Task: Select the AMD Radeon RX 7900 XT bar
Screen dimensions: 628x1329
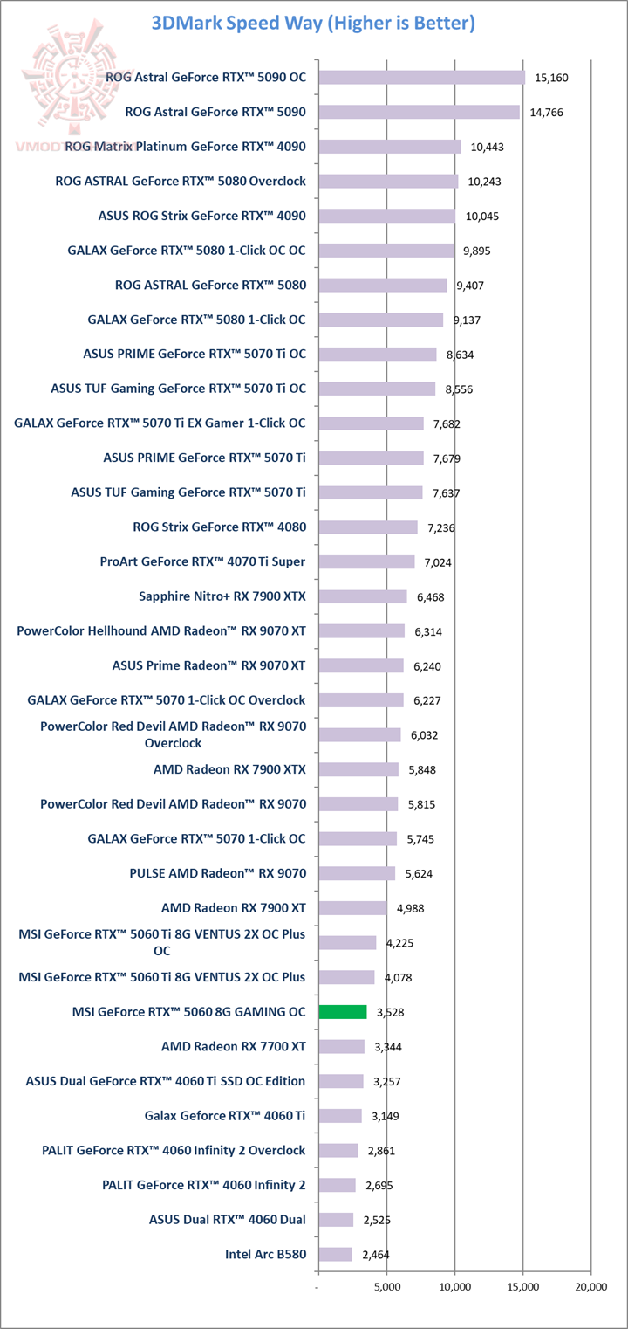Action: click(352, 908)
